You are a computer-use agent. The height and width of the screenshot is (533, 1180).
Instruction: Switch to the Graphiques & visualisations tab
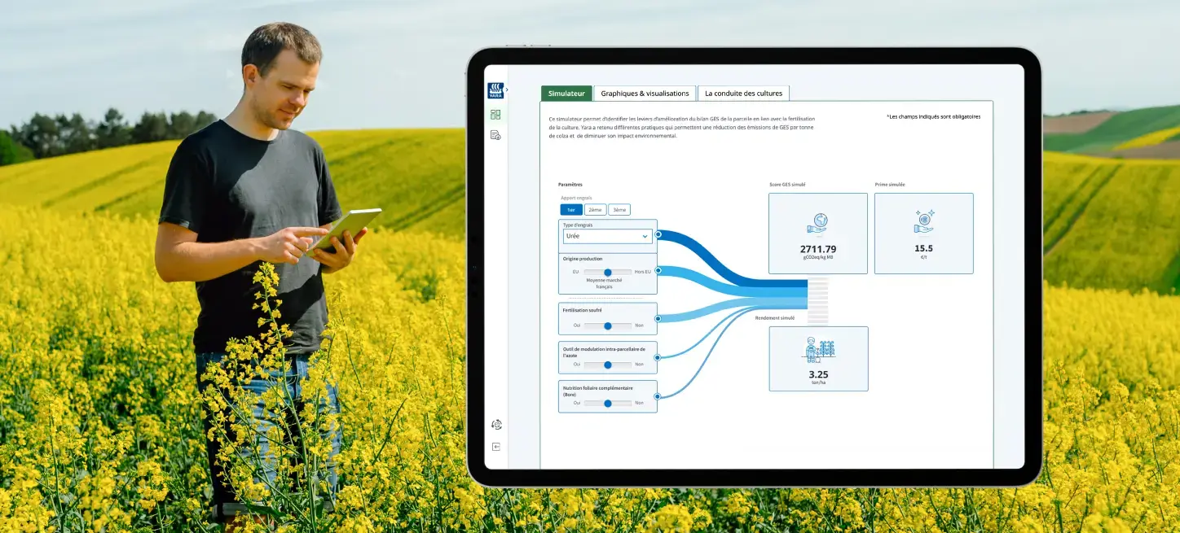(x=645, y=94)
